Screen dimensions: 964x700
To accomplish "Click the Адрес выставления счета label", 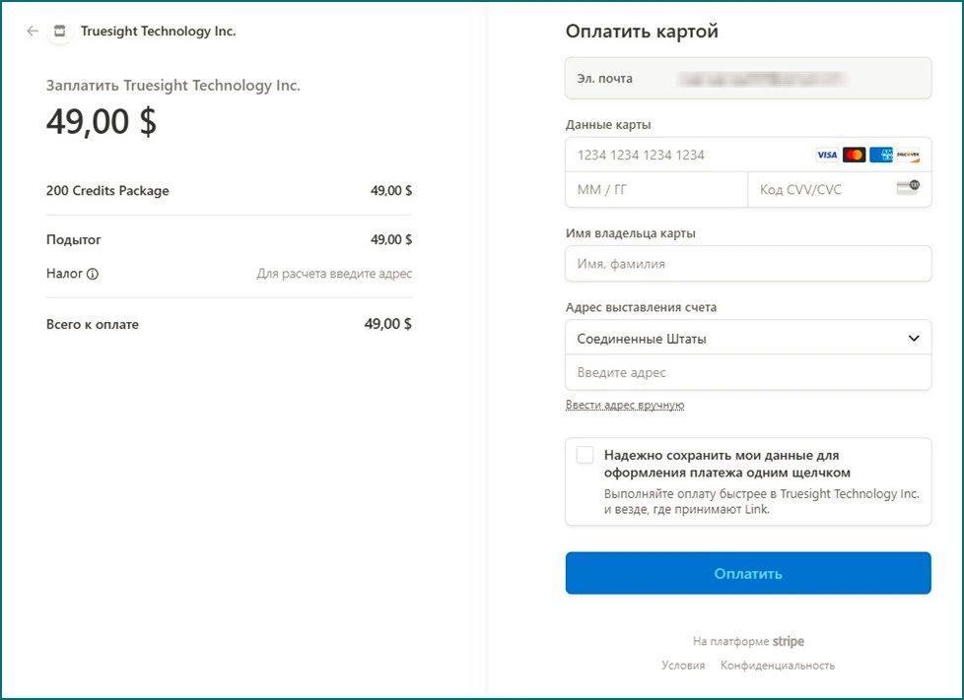I will [x=642, y=307].
